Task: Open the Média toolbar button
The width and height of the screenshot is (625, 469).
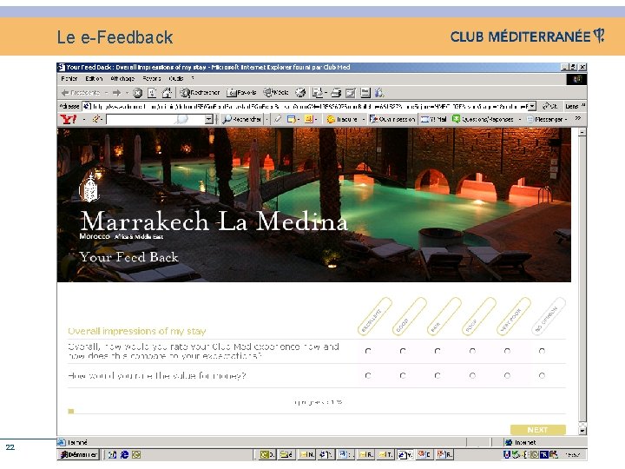Action: 276,93
